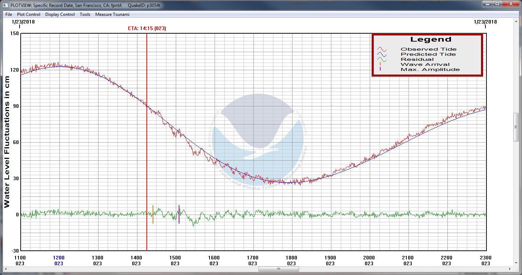Viewport: 522px width, 275px height.
Task: Open the Tools menu
Action: 85,14
